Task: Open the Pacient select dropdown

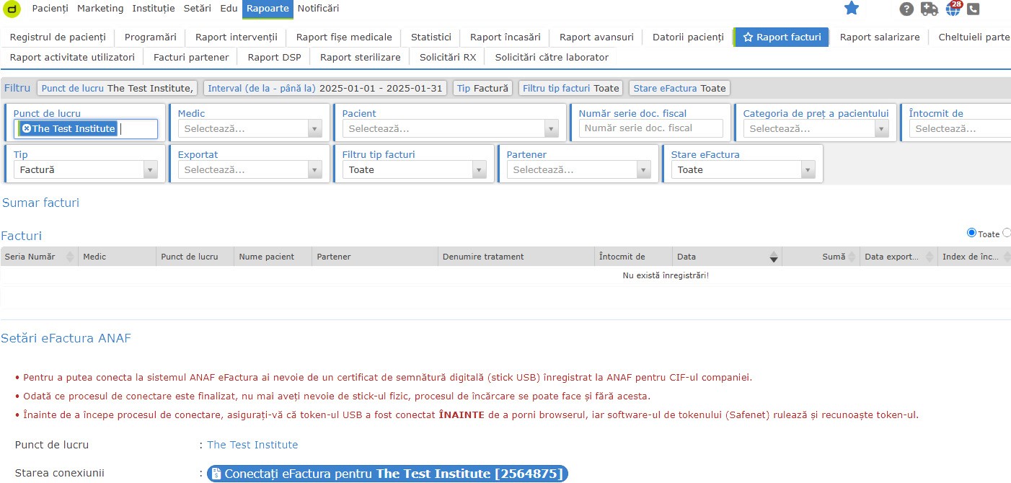Action: [x=451, y=128]
